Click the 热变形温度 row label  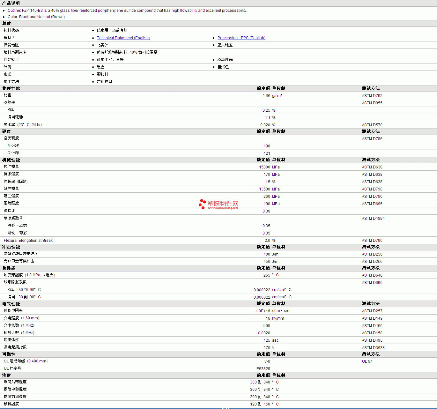tap(29, 275)
